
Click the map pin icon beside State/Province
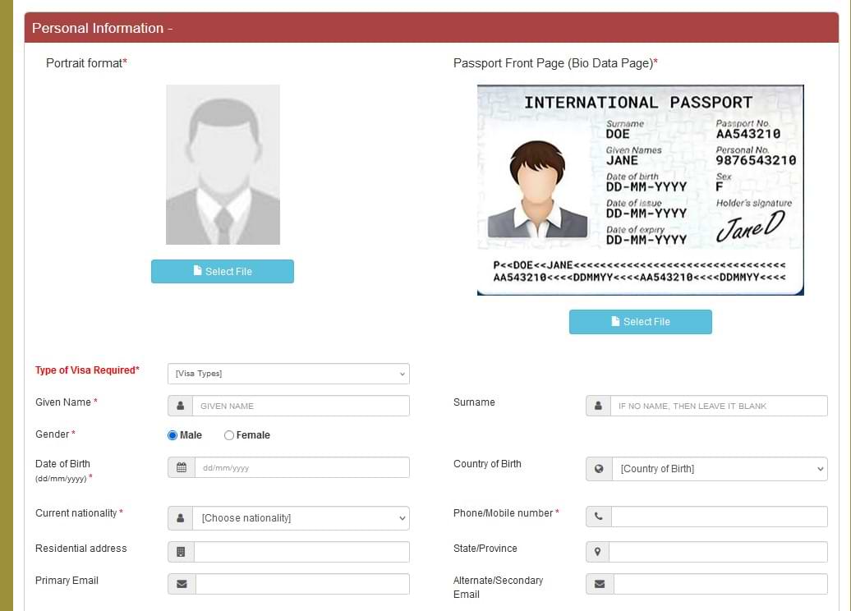597,552
